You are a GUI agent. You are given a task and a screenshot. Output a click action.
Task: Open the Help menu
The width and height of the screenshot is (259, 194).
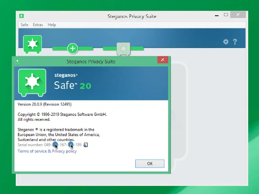[x=52, y=25]
